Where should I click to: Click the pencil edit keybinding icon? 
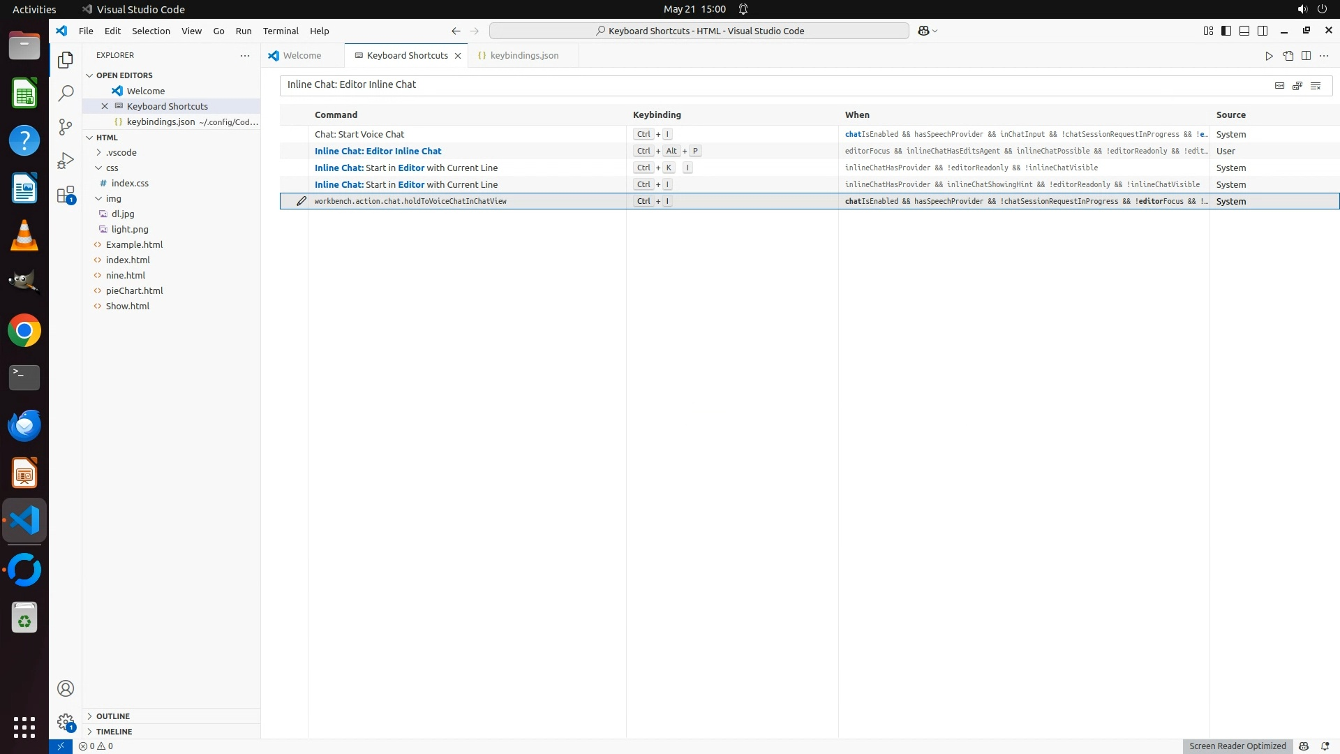(x=301, y=201)
